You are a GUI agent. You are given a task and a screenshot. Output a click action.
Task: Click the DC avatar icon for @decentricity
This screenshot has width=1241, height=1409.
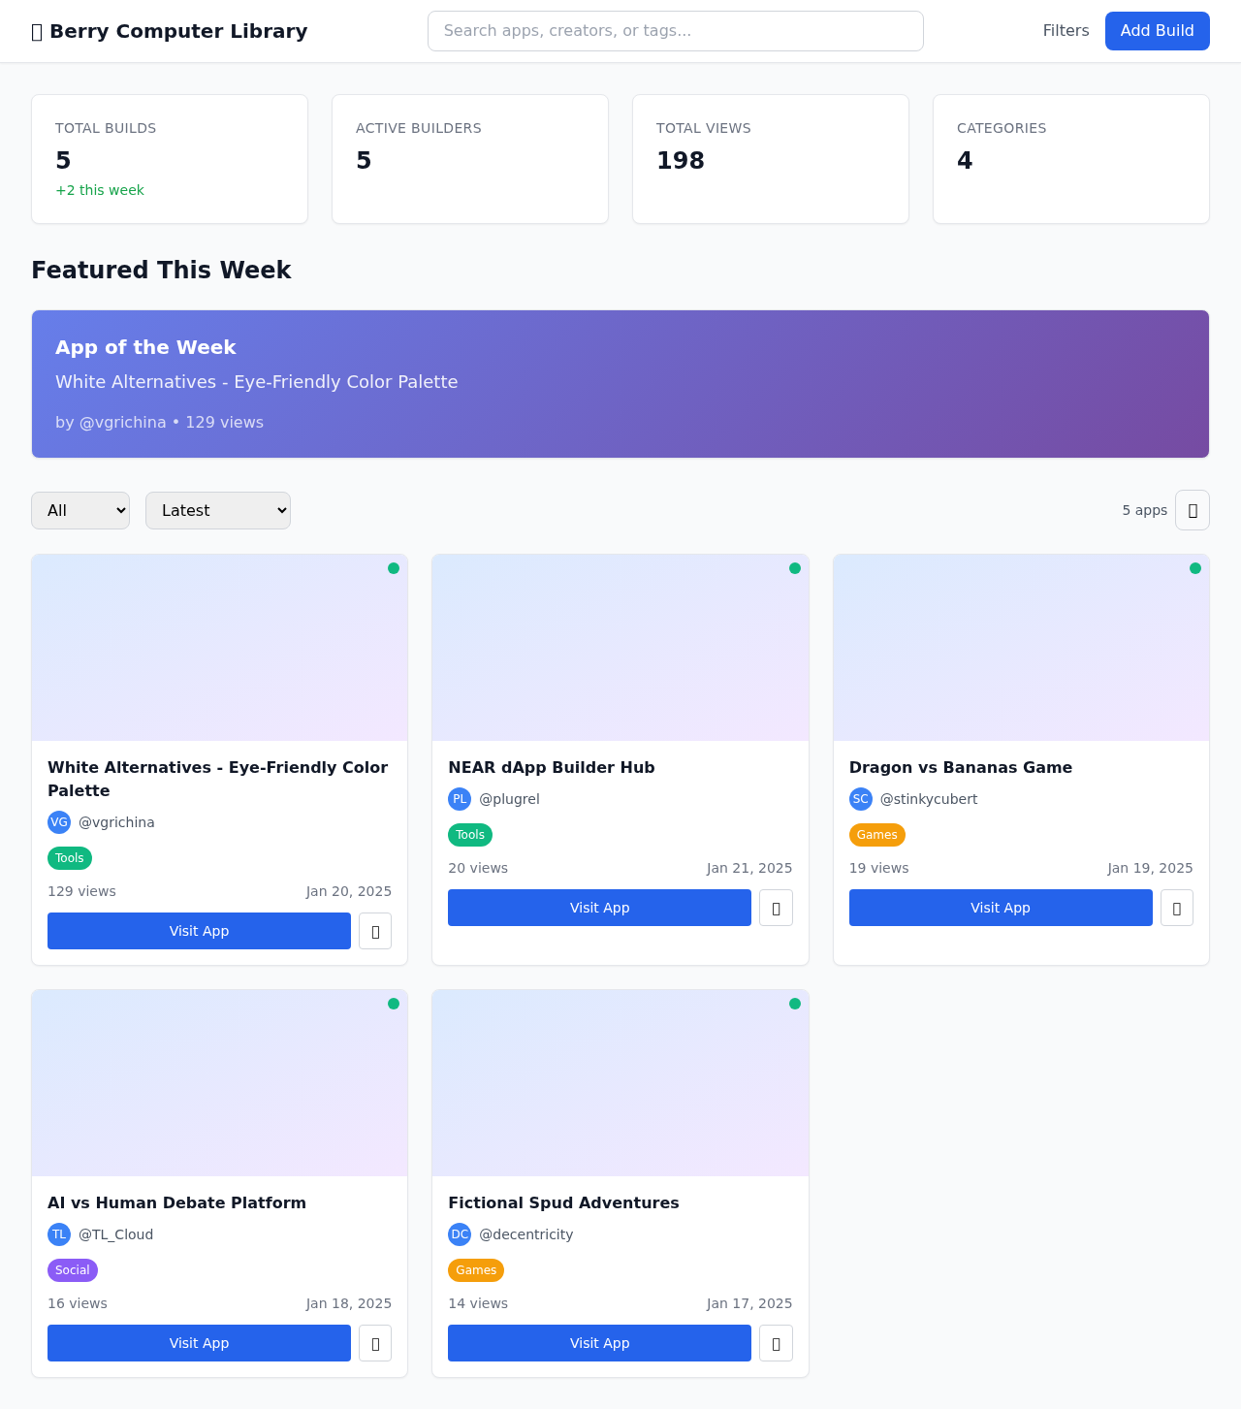pyautogui.click(x=460, y=1234)
